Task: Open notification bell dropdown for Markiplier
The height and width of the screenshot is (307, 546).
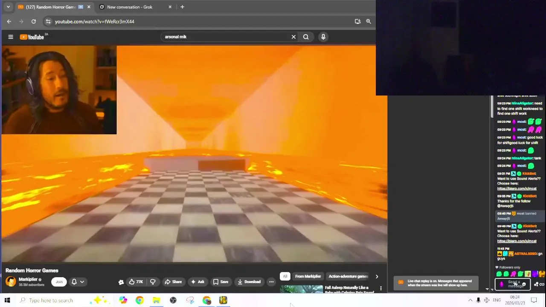Action: point(78,281)
